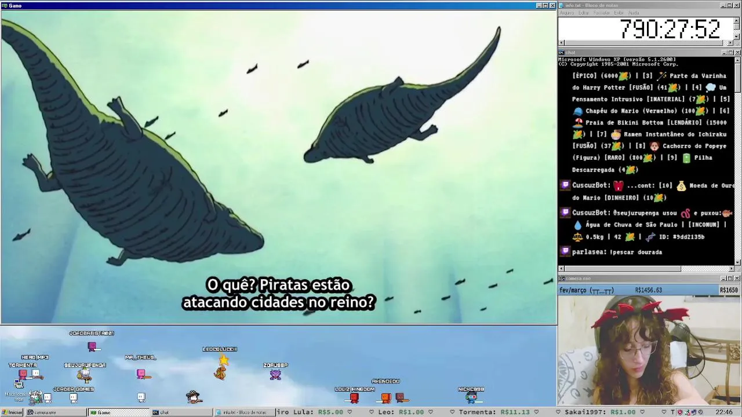Click the red shield tray icon
742x417 pixels.
point(680,412)
